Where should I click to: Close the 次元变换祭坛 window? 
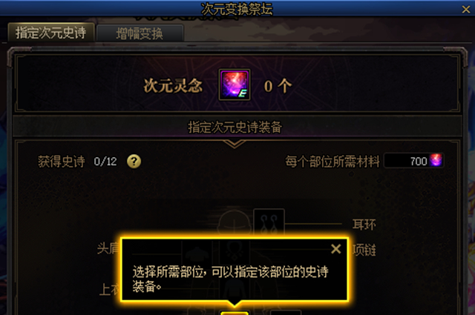click(466, 10)
